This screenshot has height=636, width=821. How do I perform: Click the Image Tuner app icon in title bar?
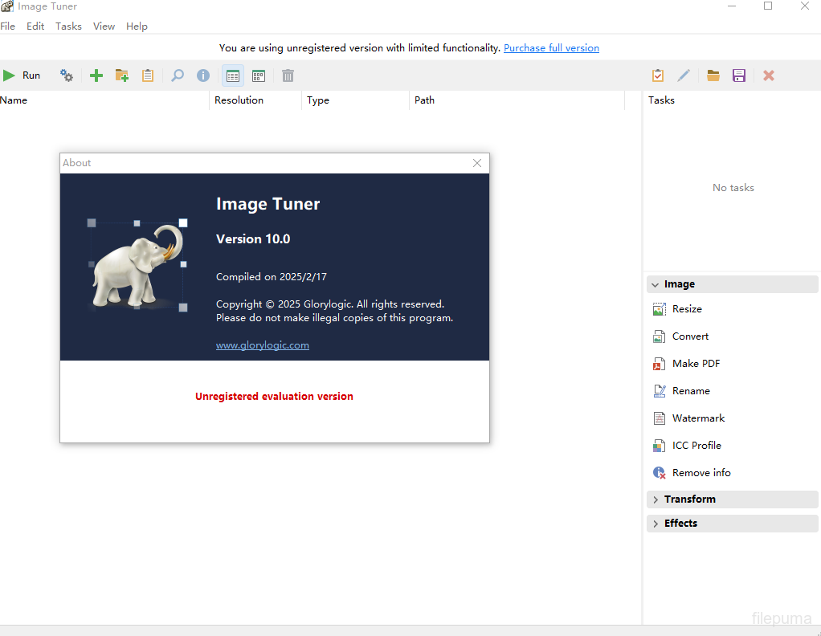(7, 6)
